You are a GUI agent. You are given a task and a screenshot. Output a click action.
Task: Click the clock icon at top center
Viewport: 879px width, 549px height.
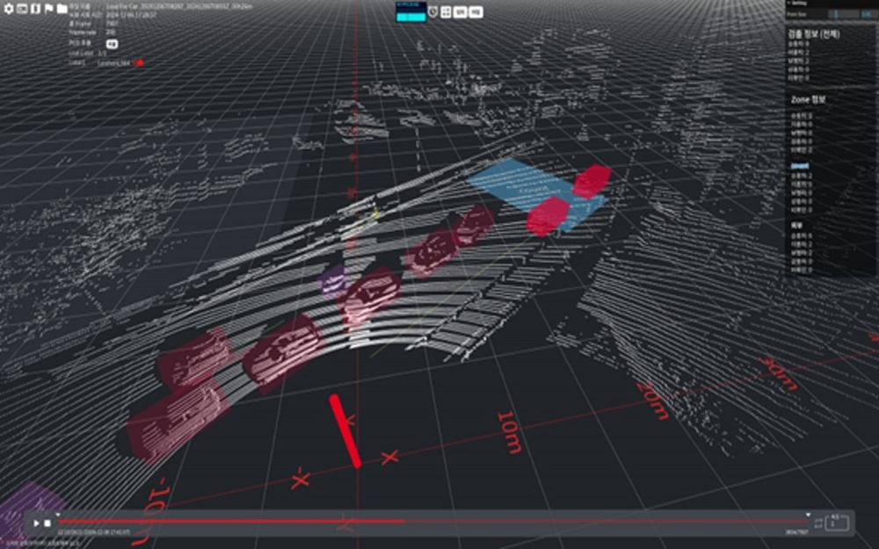coord(433,12)
